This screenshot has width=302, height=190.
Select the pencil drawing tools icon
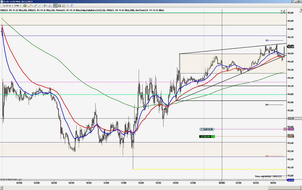tap(30, 5)
